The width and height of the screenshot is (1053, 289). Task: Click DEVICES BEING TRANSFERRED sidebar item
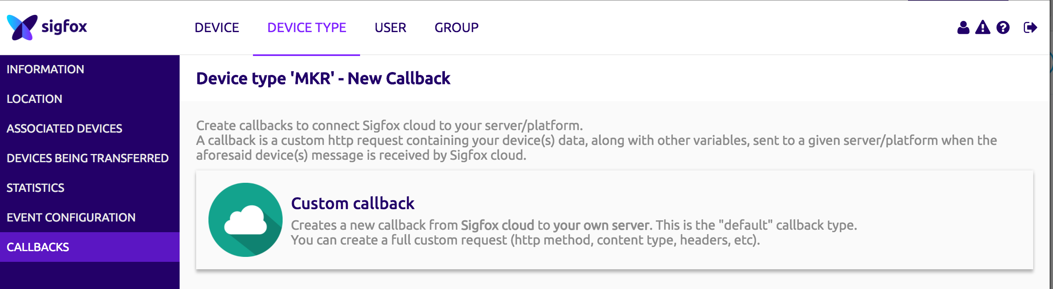coord(87,158)
